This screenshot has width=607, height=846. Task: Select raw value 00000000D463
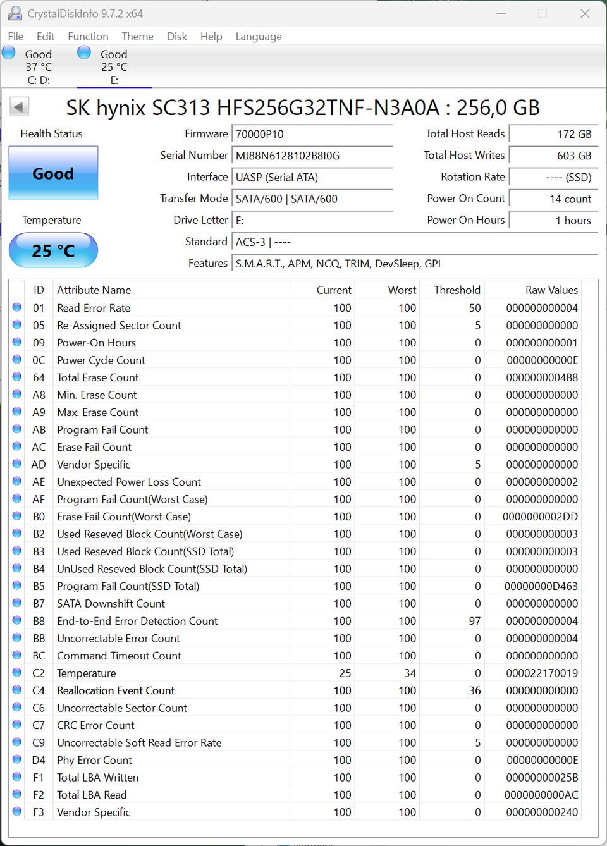point(541,586)
